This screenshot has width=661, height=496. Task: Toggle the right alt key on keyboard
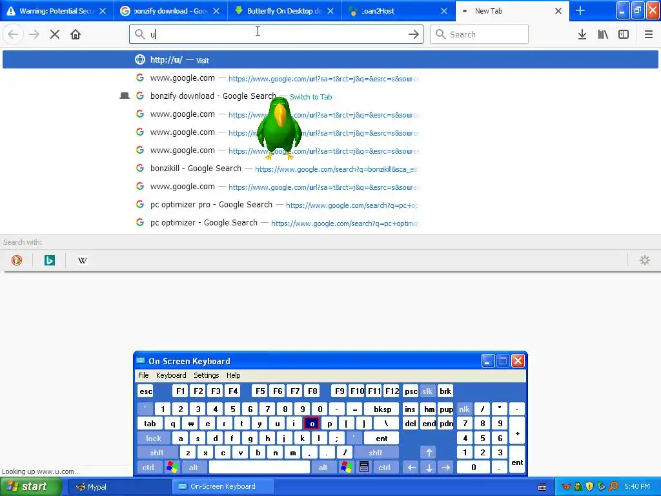point(323,468)
